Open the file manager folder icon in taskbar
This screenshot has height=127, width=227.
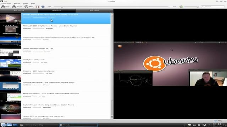(x=9, y=125)
